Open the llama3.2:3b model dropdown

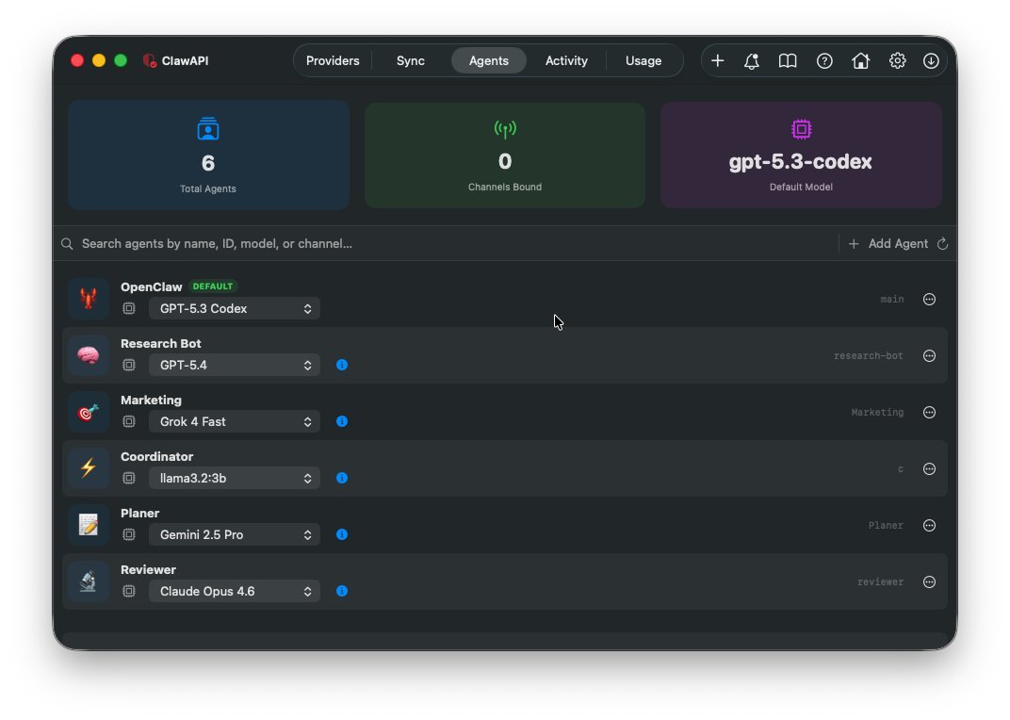click(x=235, y=478)
